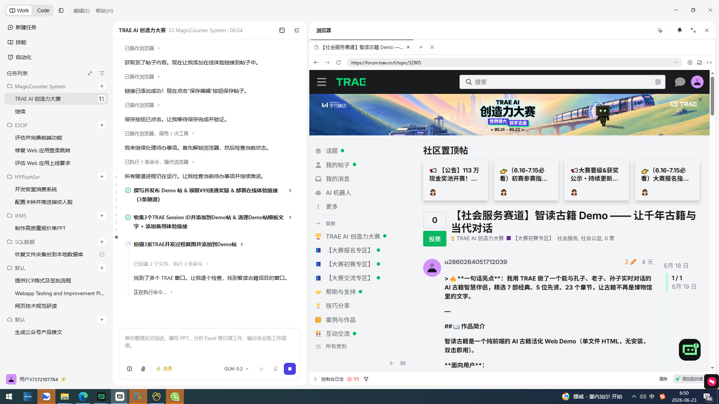This screenshot has height=404, width=719.
Task: Open the forum user avatar menu
Action: [x=697, y=82]
